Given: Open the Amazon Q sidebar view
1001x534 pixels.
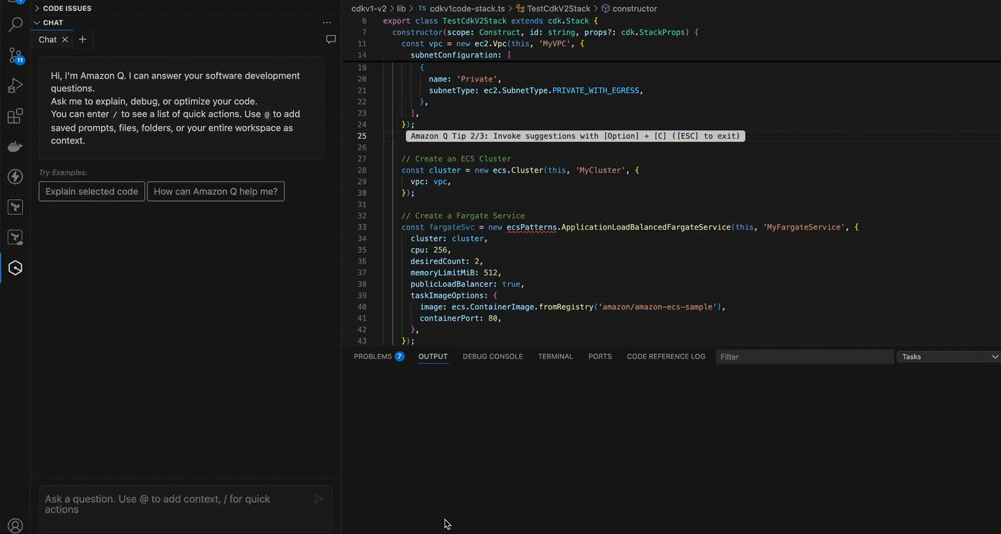Looking at the screenshot, I should click(15, 268).
